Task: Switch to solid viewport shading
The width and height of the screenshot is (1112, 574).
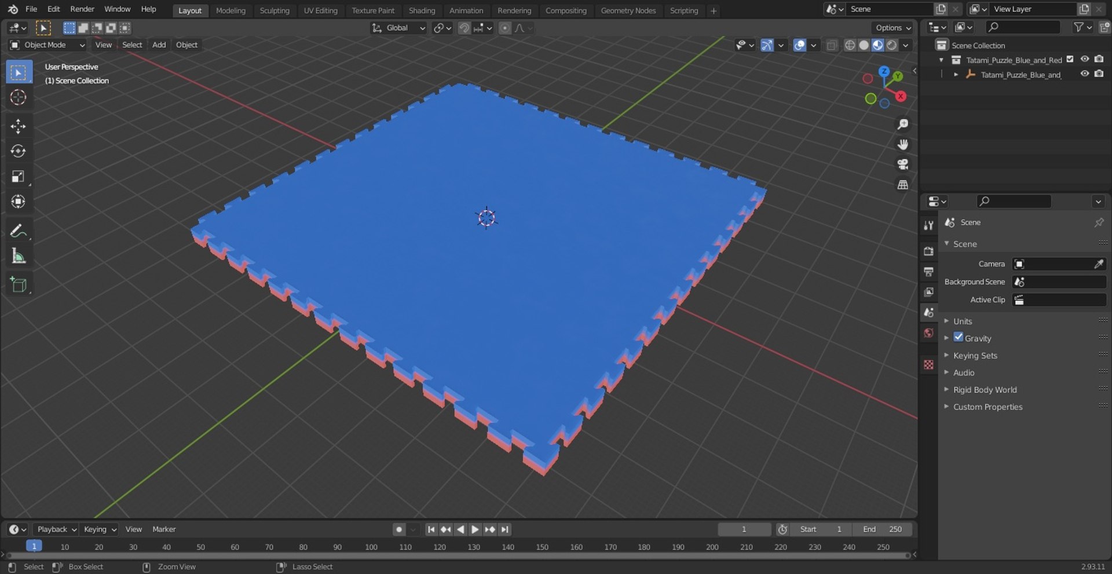Action: pos(864,45)
